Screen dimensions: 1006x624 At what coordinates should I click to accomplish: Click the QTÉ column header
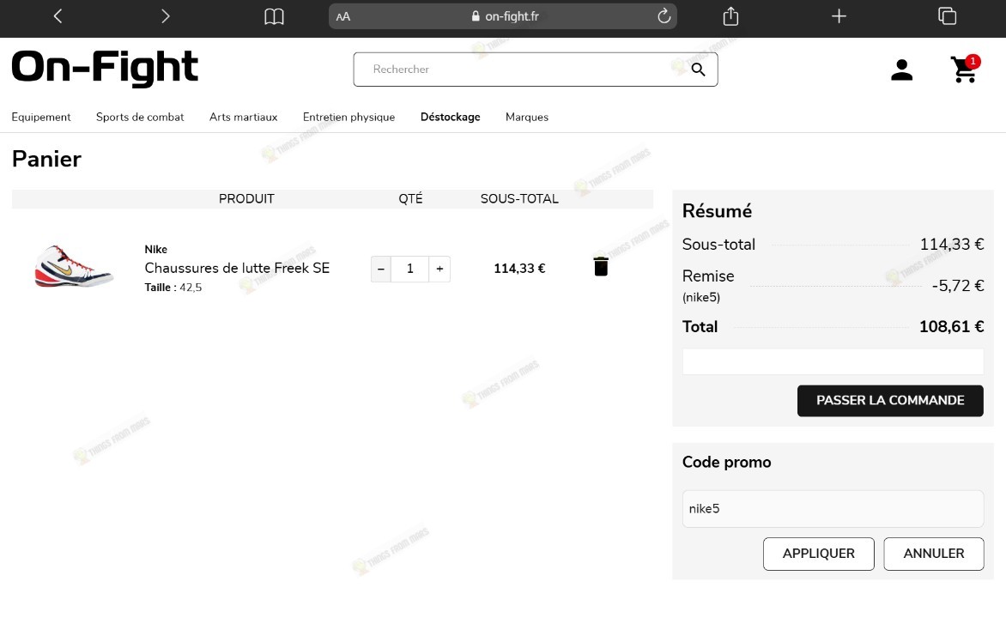coord(410,199)
